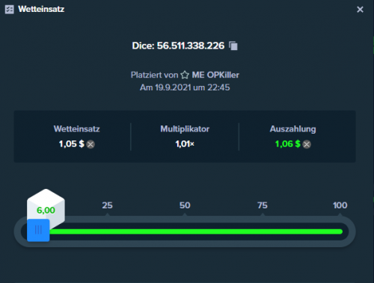Click the 1,01× multiplier value
This screenshot has height=283, width=374.
pyautogui.click(x=185, y=144)
